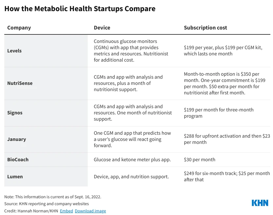This screenshot has width=273, height=215.
Task: Click the KHN logo
Action: coord(260,203)
